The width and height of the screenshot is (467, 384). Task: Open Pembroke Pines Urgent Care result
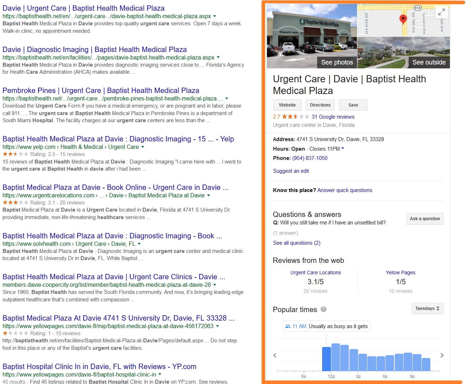[x=101, y=90]
